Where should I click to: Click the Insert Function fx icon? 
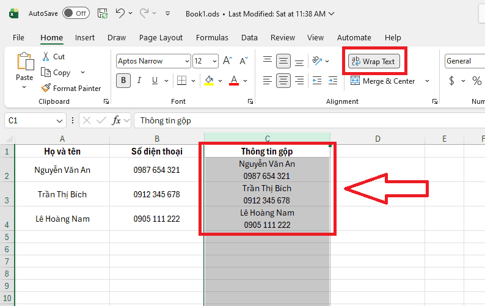[x=116, y=120]
